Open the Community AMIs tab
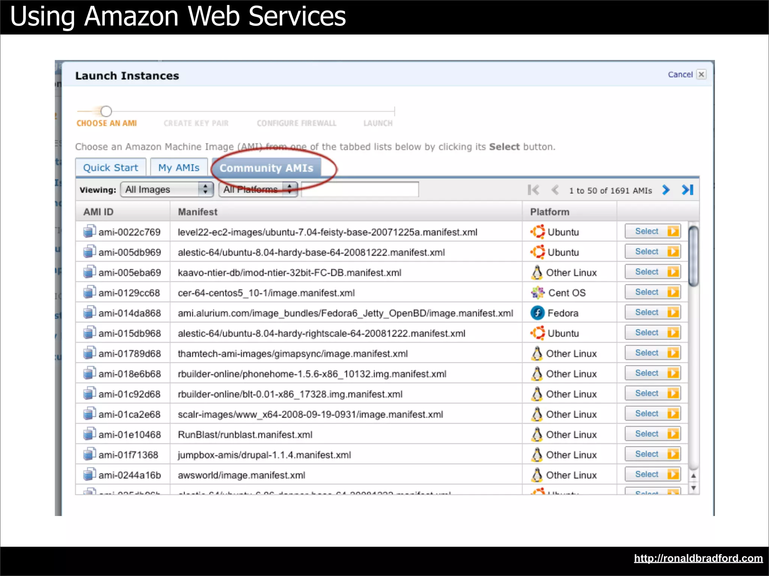This screenshot has width=769, height=576. coord(266,168)
